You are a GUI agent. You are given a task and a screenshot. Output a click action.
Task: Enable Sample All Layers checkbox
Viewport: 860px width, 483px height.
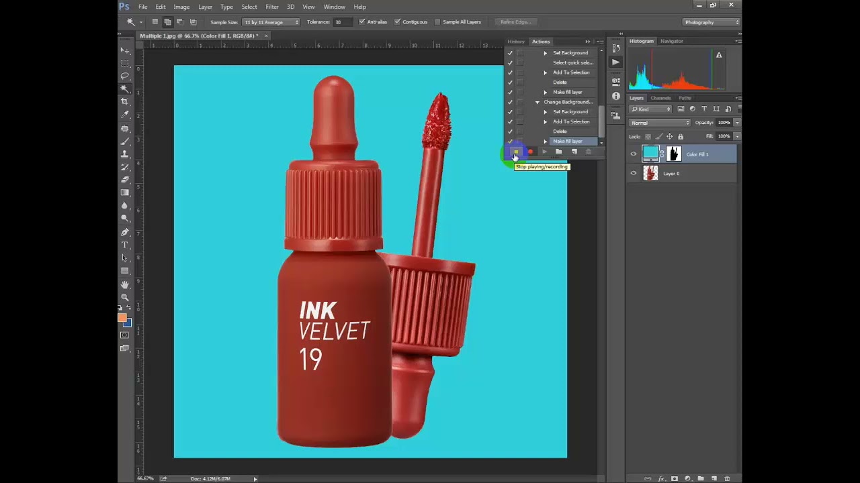point(437,21)
